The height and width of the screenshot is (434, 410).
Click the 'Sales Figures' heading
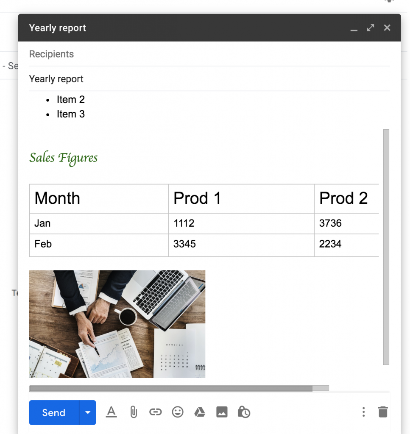pos(64,158)
